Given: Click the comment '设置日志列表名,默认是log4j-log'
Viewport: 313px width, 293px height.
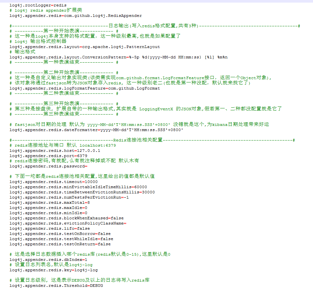Looking at the screenshot, I should [x=51, y=265].
